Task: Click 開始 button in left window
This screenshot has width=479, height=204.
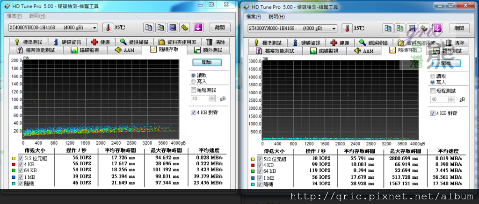Action: (207, 62)
